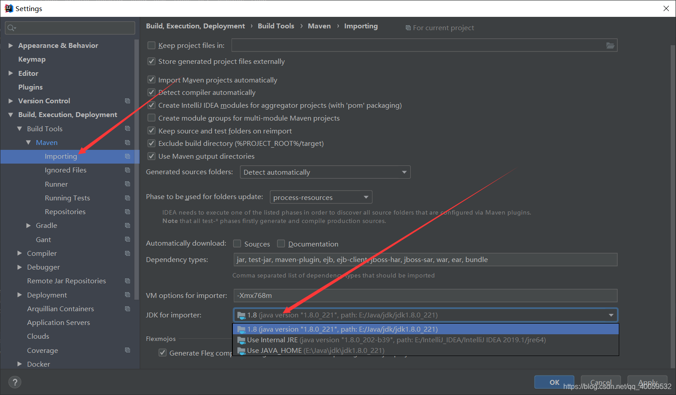Click project-level icon beside Remote Jar Repositories
The height and width of the screenshot is (395, 676).
(127, 281)
